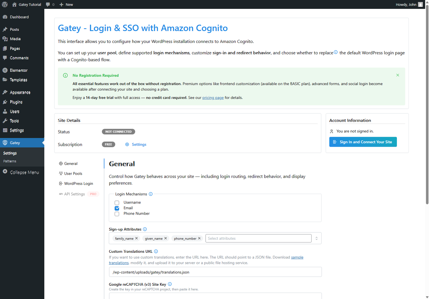The image size is (429, 299).
Task: Dismiss the No Registration Required notice
Action: tap(398, 75)
